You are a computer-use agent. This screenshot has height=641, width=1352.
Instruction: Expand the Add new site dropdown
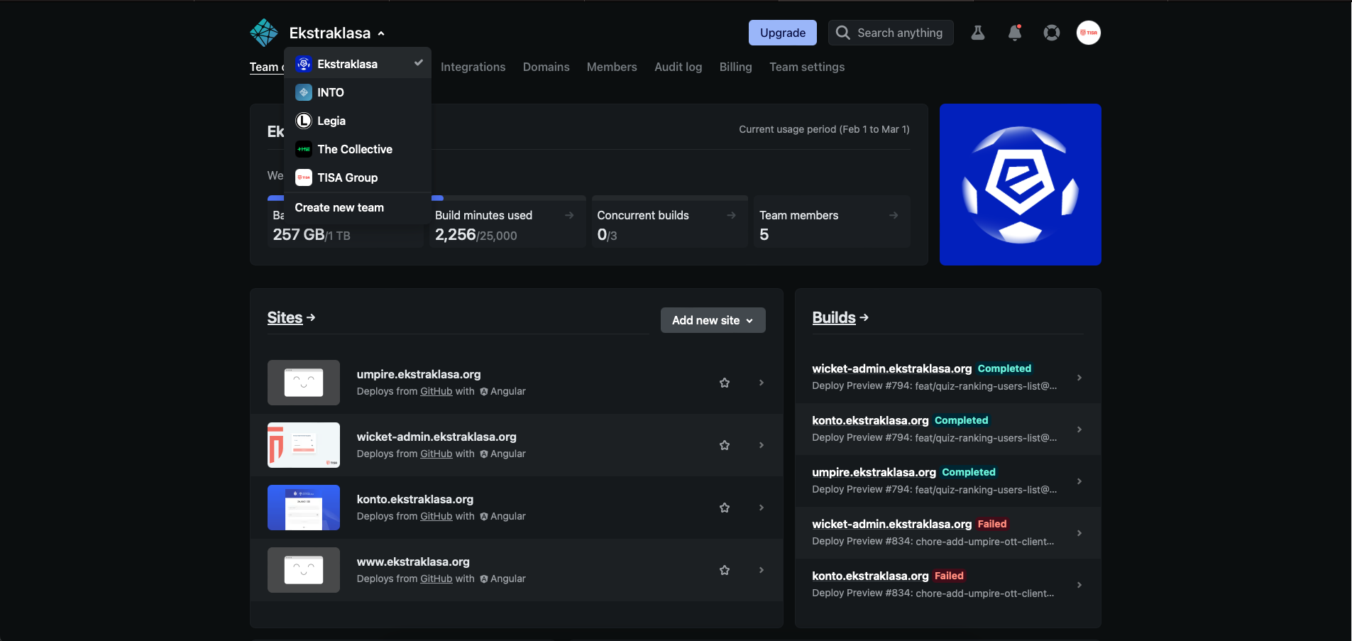click(713, 320)
